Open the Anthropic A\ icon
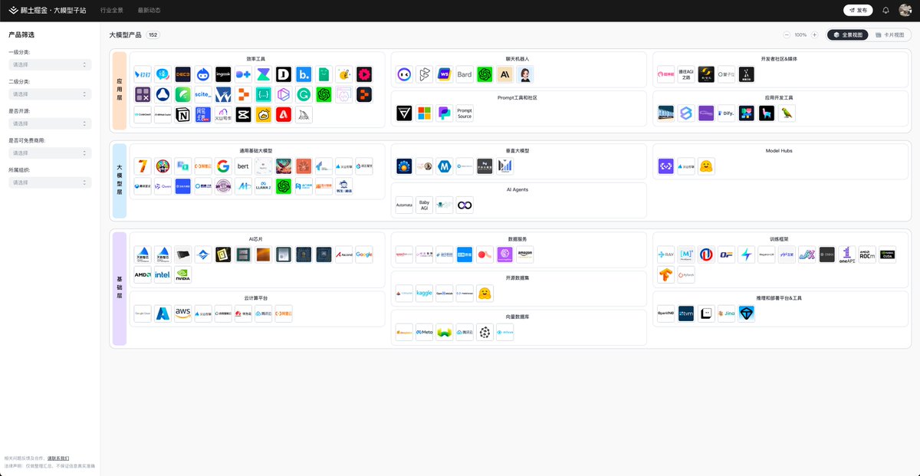 pyautogui.click(x=504, y=74)
